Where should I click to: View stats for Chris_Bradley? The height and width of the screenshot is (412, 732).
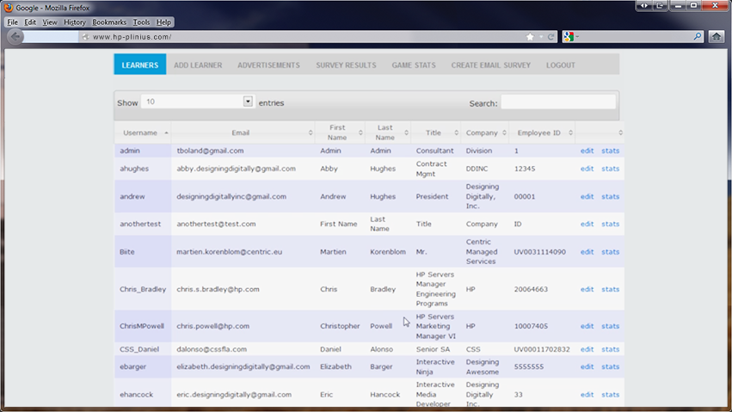tap(610, 289)
